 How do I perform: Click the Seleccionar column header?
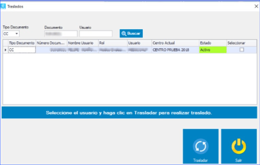pos(241,43)
